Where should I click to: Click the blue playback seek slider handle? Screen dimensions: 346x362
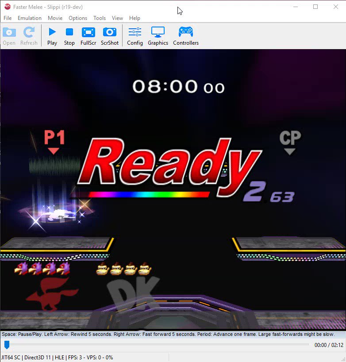7,345
